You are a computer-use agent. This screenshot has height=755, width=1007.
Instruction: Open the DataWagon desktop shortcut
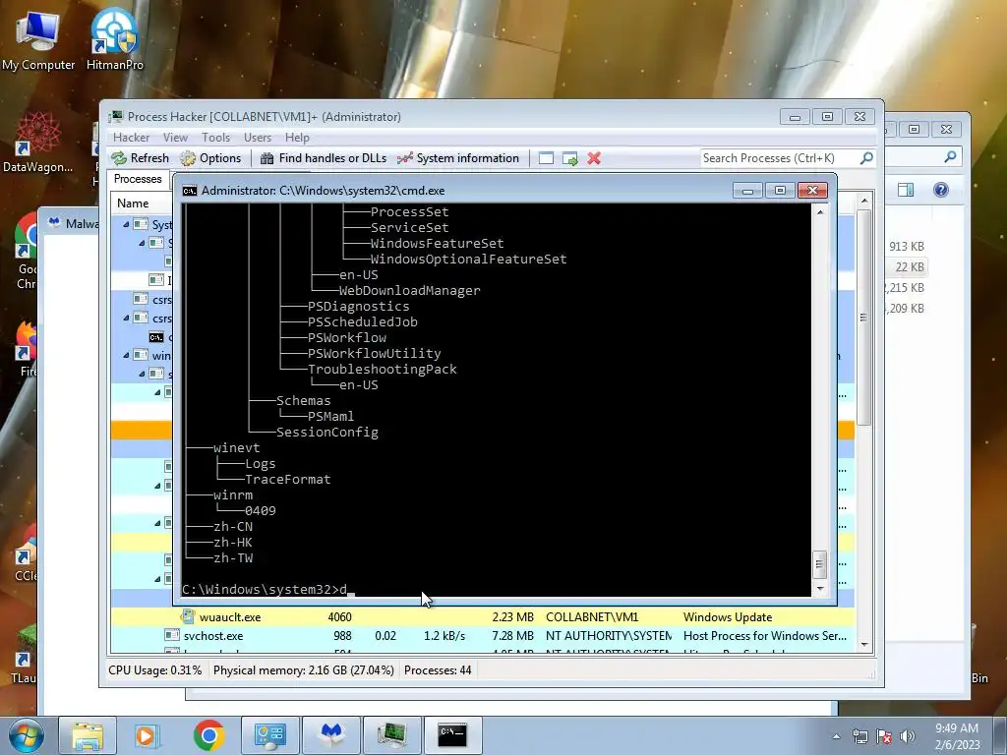[x=38, y=142]
